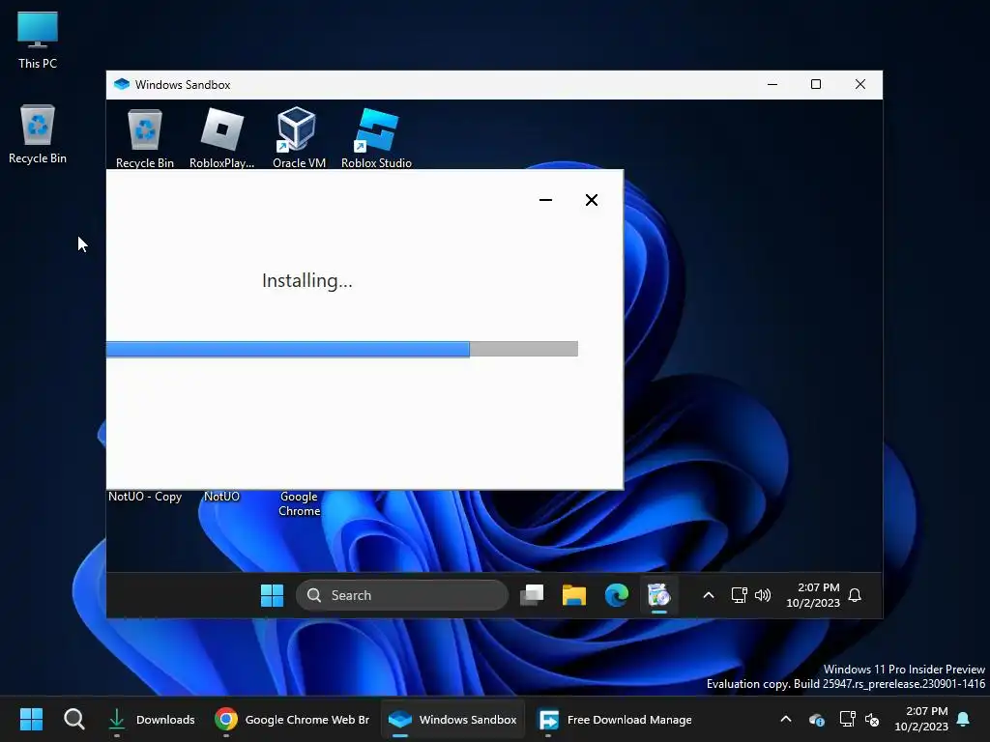Open sandbox clock showing 2:07 PM
This screenshot has width=990, height=742.
(813, 595)
